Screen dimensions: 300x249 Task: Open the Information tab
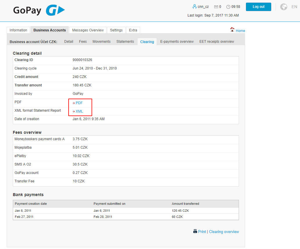coord(18,30)
